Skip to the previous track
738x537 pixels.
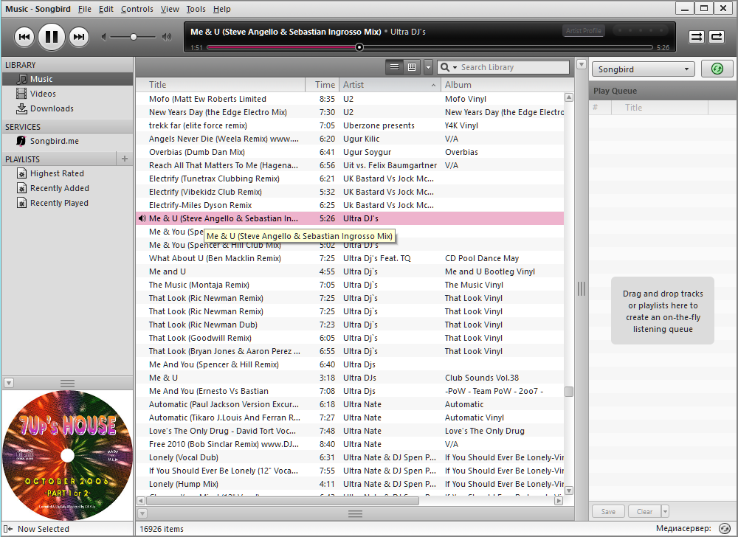[x=24, y=37]
